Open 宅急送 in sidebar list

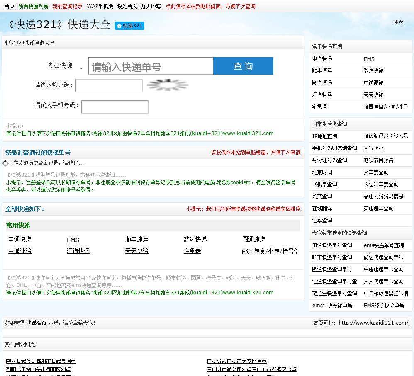(320, 107)
